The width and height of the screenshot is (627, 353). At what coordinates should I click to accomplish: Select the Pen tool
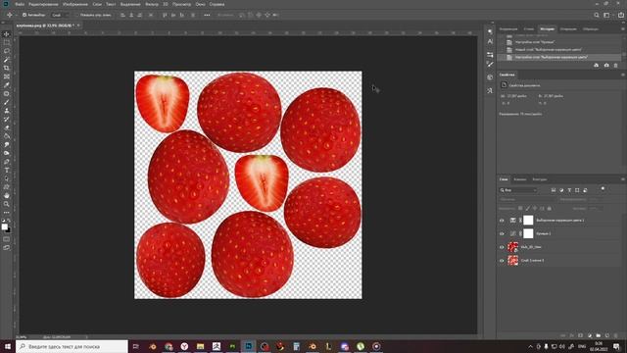click(x=7, y=162)
